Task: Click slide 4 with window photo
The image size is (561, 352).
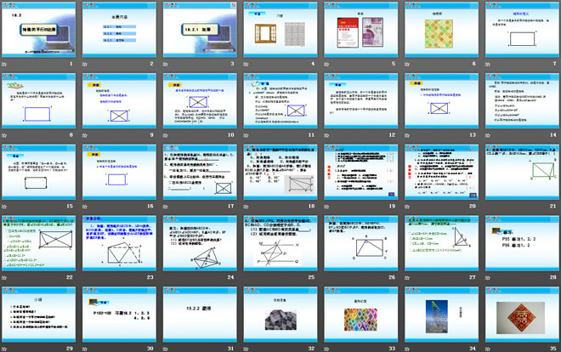Action: [280, 31]
